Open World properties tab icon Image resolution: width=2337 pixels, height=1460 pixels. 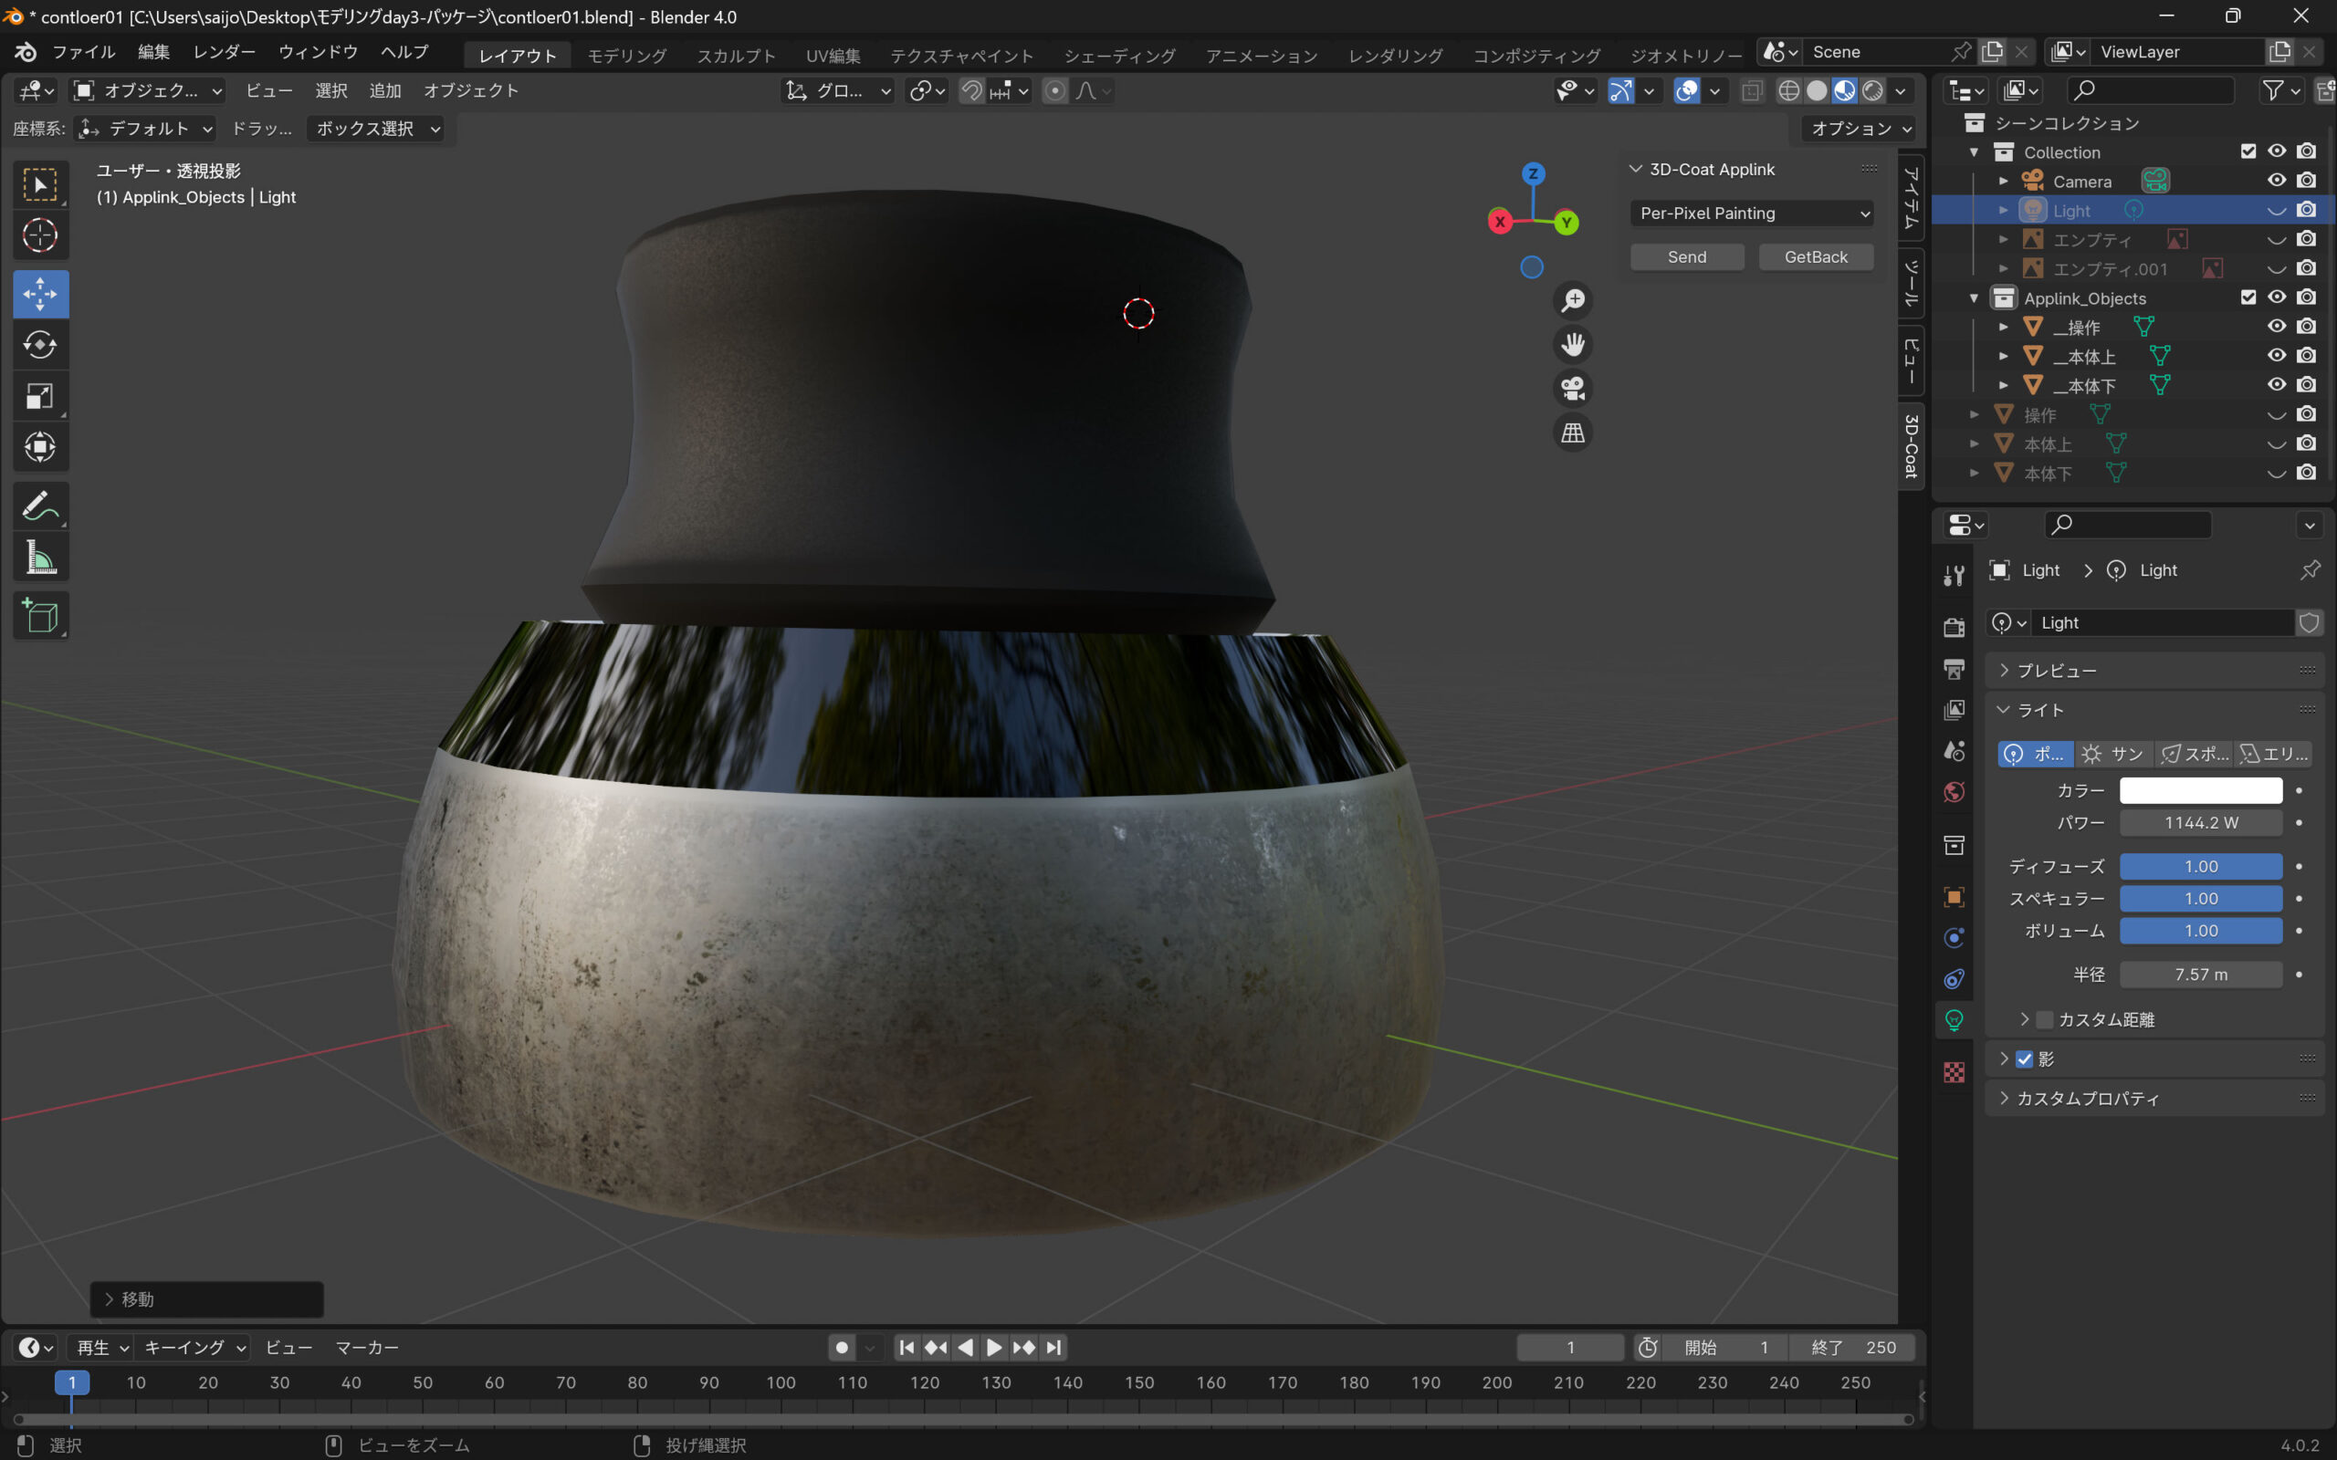[1954, 793]
